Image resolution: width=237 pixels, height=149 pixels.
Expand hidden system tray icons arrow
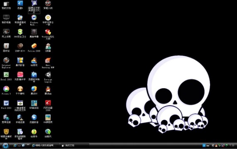coord(213,146)
